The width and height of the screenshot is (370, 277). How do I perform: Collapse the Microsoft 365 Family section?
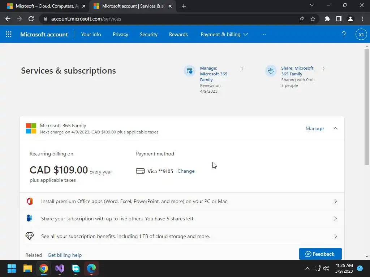point(336,128)
